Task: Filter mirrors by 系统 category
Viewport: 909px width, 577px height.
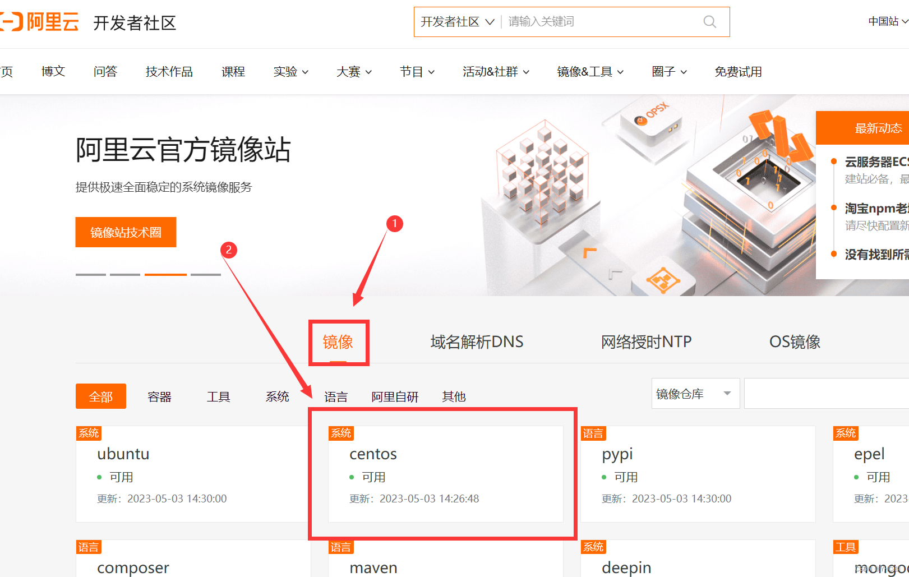Action: (x=278, y=397)
